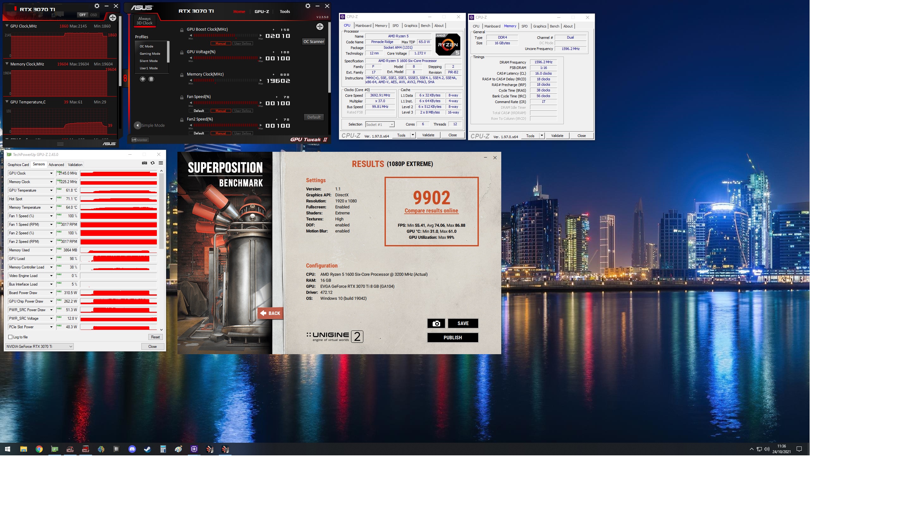Select User Define under GPU Boost Clock

[243, 44]
